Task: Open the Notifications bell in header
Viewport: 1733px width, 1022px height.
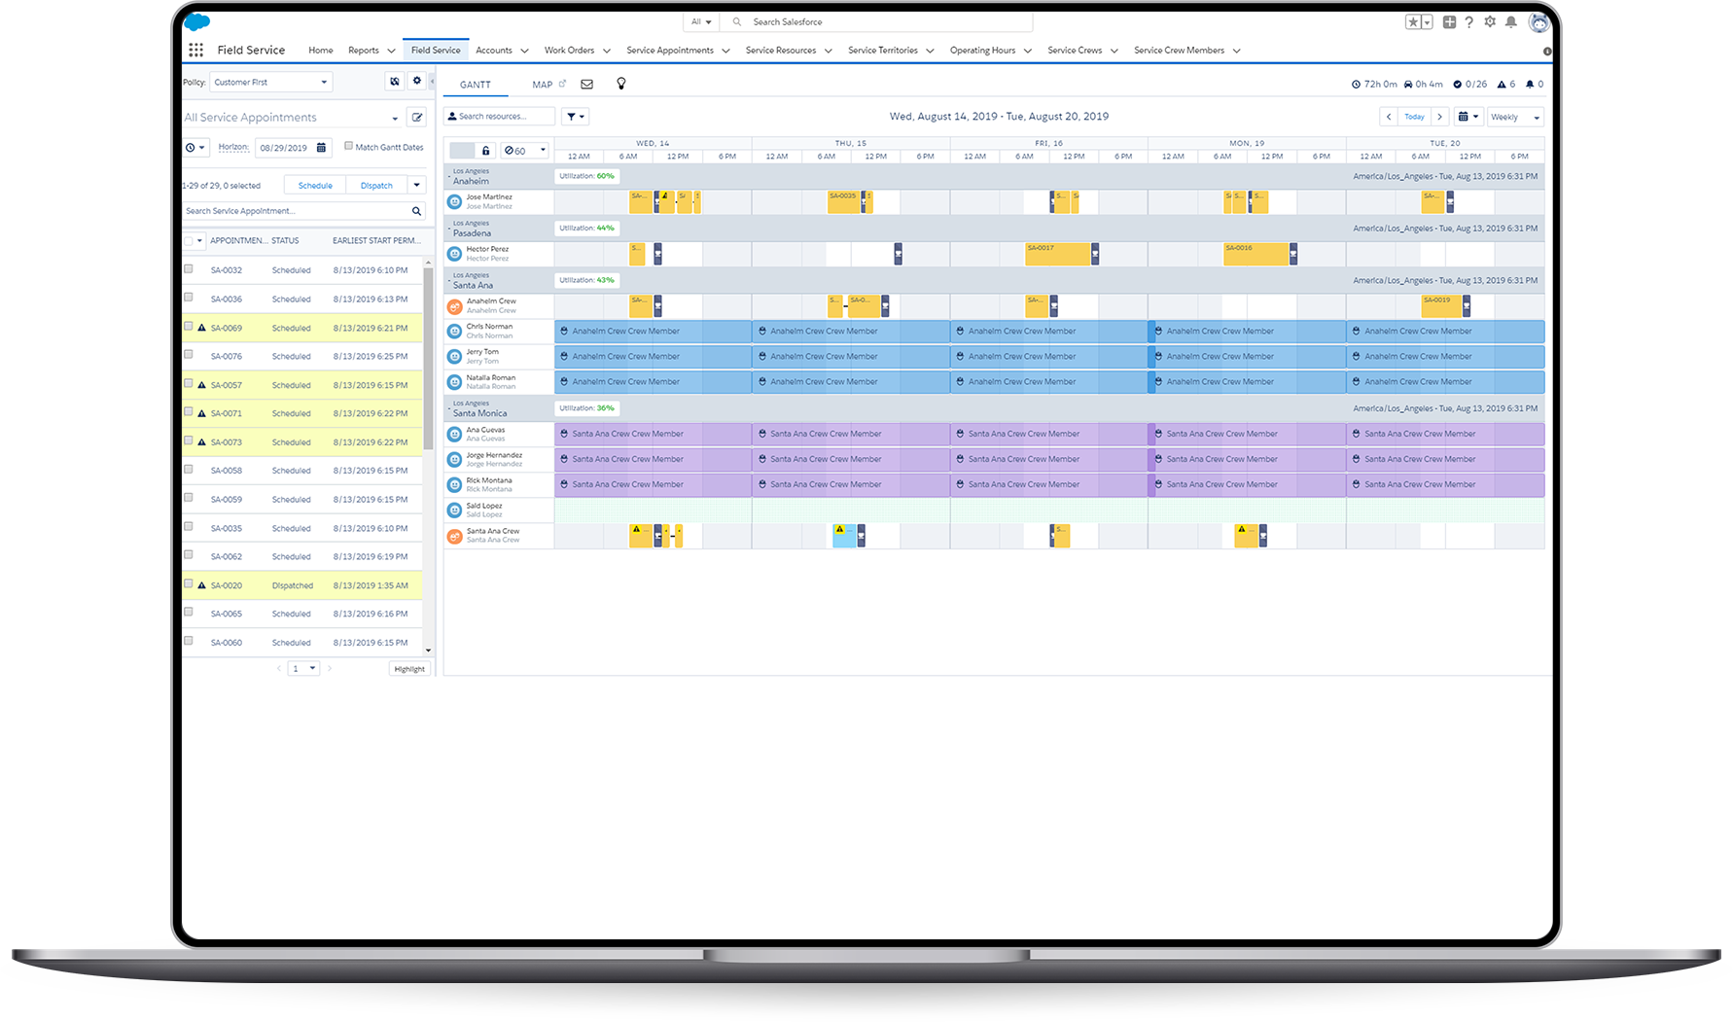Action: [1511, 21]
